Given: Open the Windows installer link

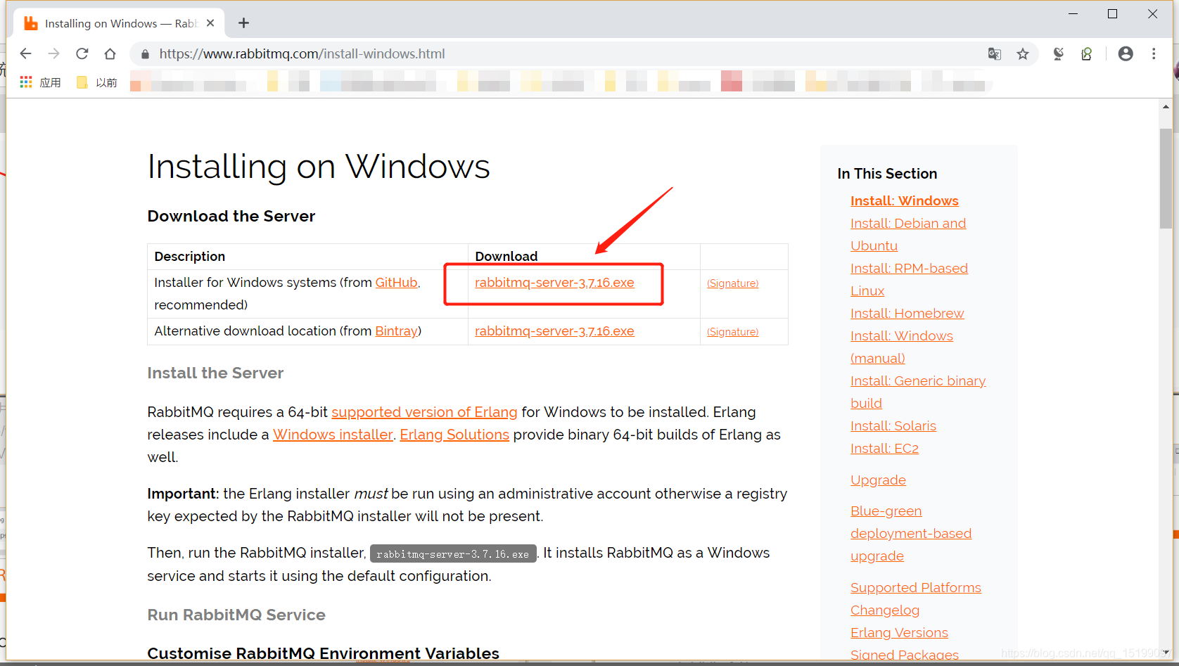Looking at the screenshot, I should pos(333,435).
